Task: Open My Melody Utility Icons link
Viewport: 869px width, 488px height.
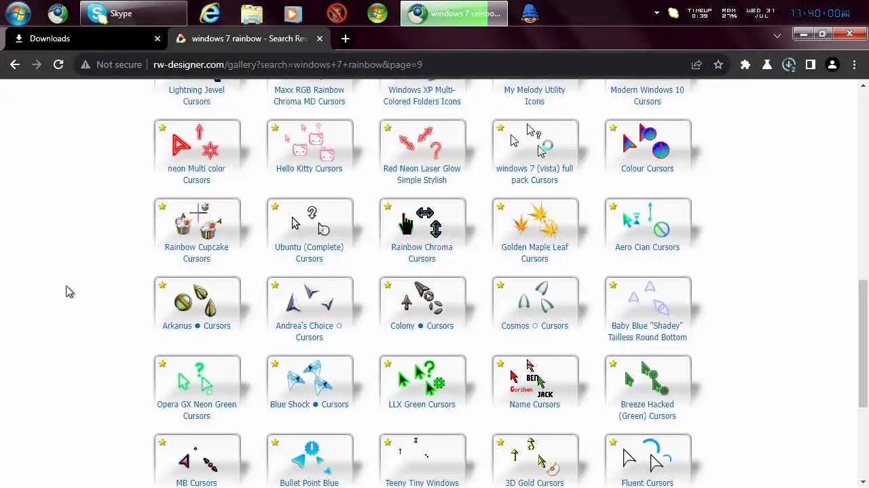Action: coord(534,96)
